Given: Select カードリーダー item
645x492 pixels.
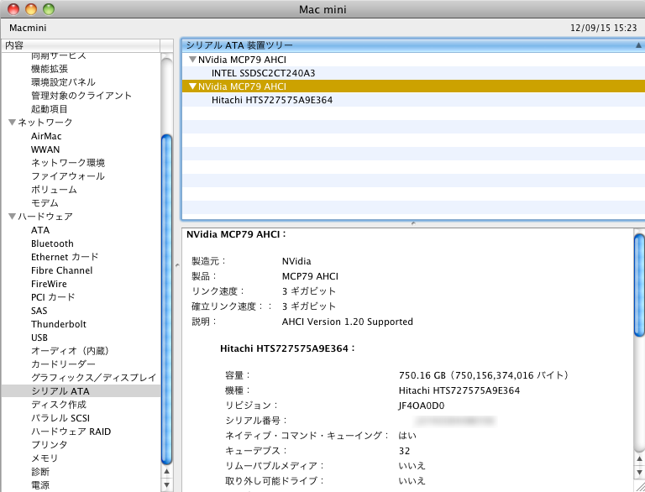Looking at the screenshot, I should coord(63,364).
